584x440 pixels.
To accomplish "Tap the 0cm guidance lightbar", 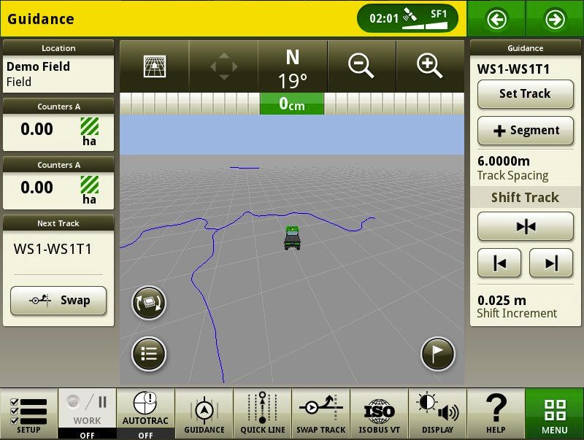I will click(291, 104).
